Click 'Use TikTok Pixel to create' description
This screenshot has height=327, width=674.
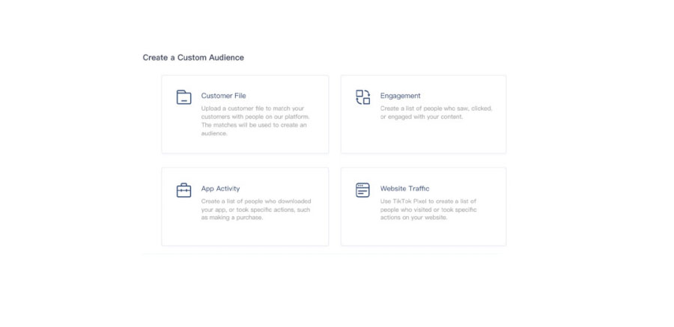428,210
